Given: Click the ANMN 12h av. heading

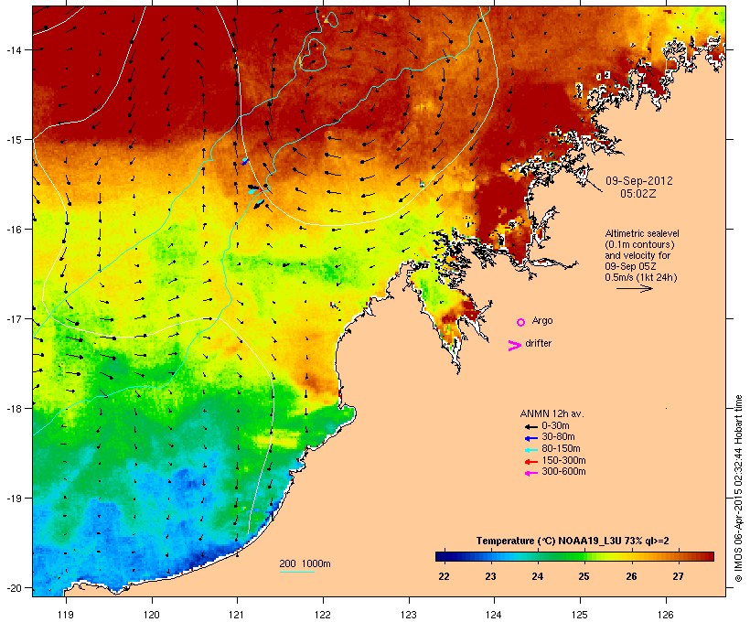Looking at the screenshot, I should [552, 413].
